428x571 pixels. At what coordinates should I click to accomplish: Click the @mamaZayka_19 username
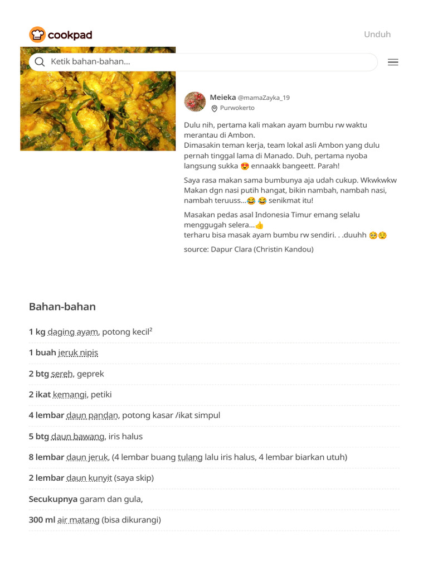(x=264, y=98)
